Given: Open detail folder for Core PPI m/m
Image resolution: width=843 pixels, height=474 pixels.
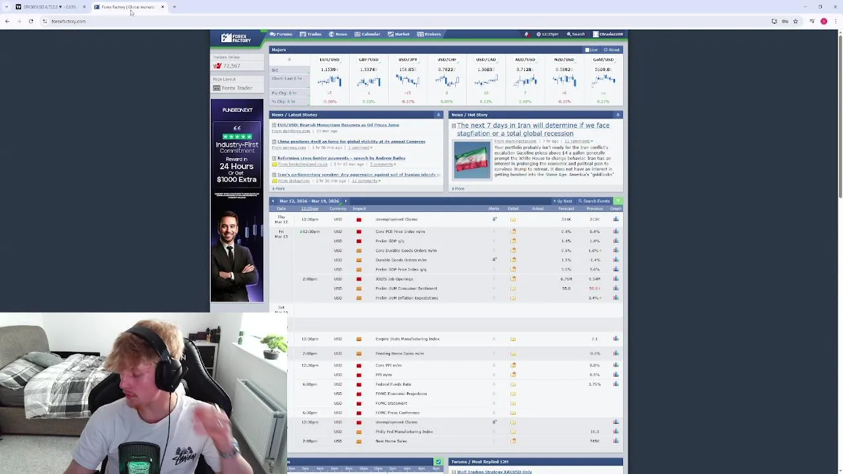Looking at the screenshot, I should tap(513, 365).
